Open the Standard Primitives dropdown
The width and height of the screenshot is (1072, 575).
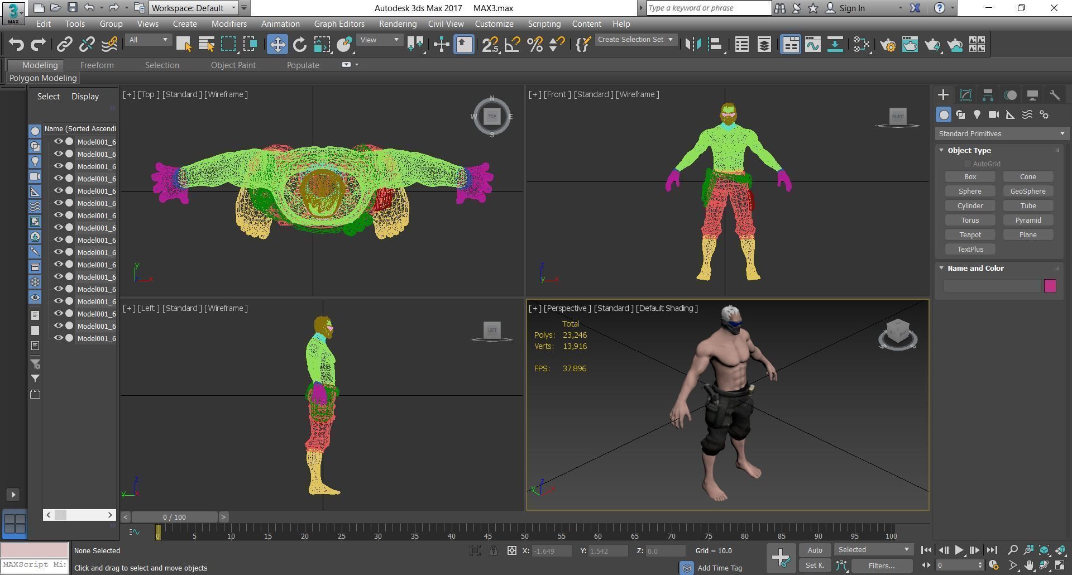tap(1002, 133)
